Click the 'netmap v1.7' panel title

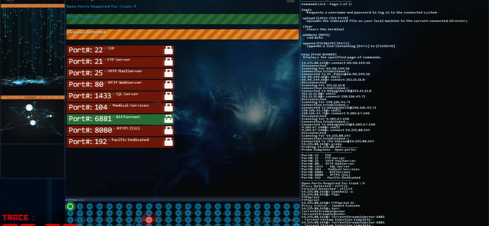(x=75, y=200)
